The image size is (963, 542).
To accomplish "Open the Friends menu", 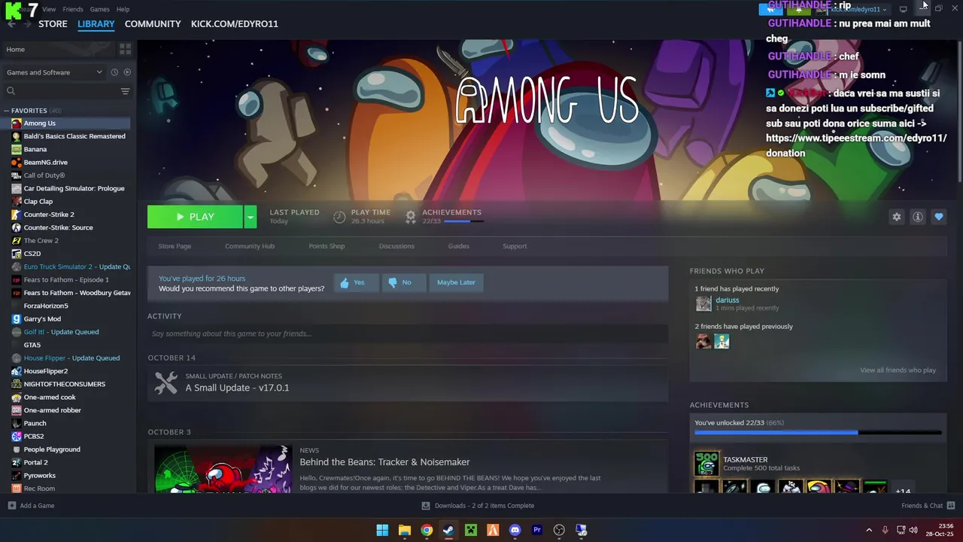I will point(73,9).
